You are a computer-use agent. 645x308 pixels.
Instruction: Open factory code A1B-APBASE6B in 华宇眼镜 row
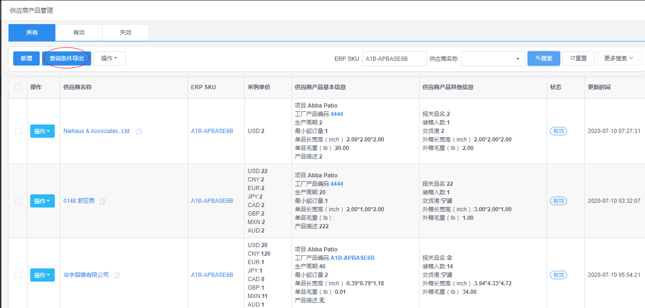pos(353,258)
